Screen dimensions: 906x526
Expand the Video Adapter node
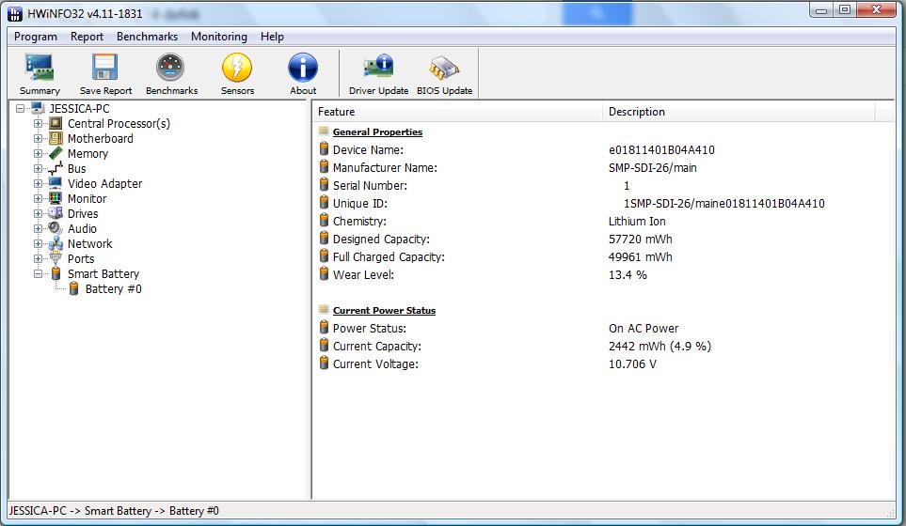(39, 183)
